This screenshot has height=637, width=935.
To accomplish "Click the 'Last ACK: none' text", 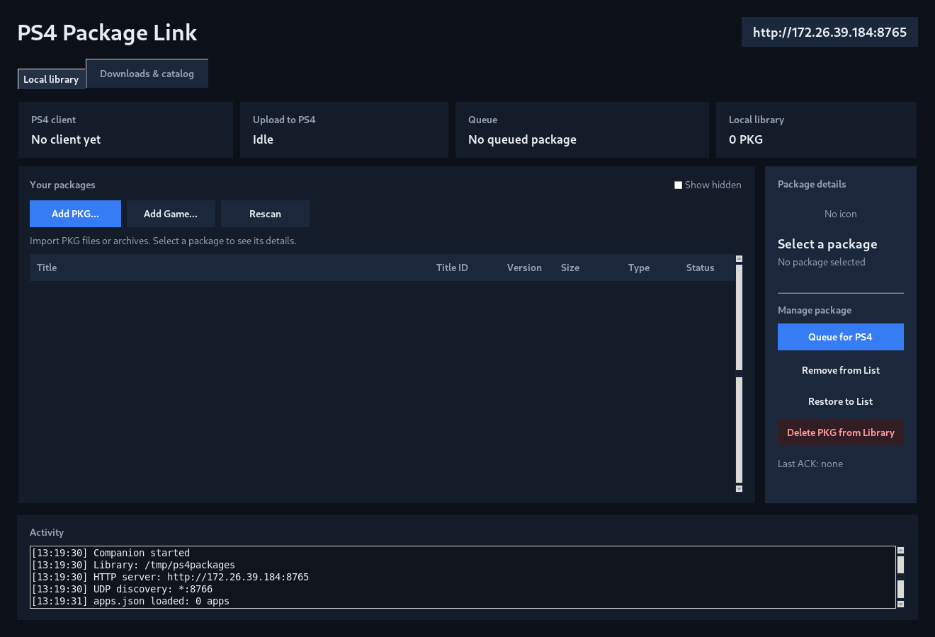I will click(x=810, y=464).
